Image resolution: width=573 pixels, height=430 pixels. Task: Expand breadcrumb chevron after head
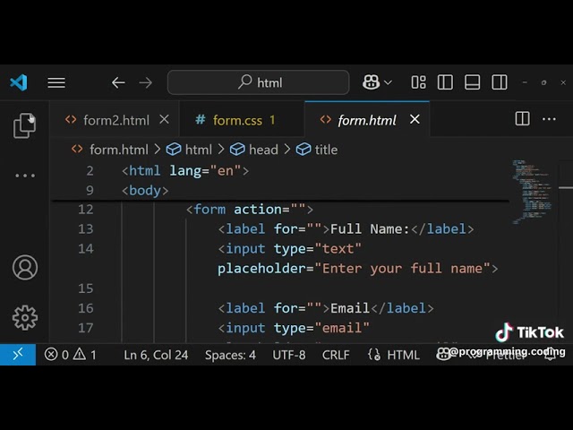point(287,150)
